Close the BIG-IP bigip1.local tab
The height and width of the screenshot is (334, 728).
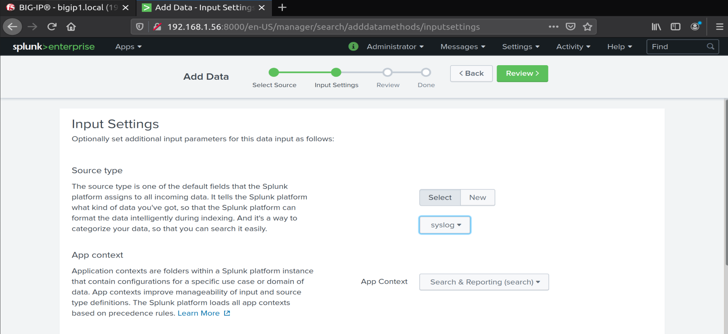(125, 7)
